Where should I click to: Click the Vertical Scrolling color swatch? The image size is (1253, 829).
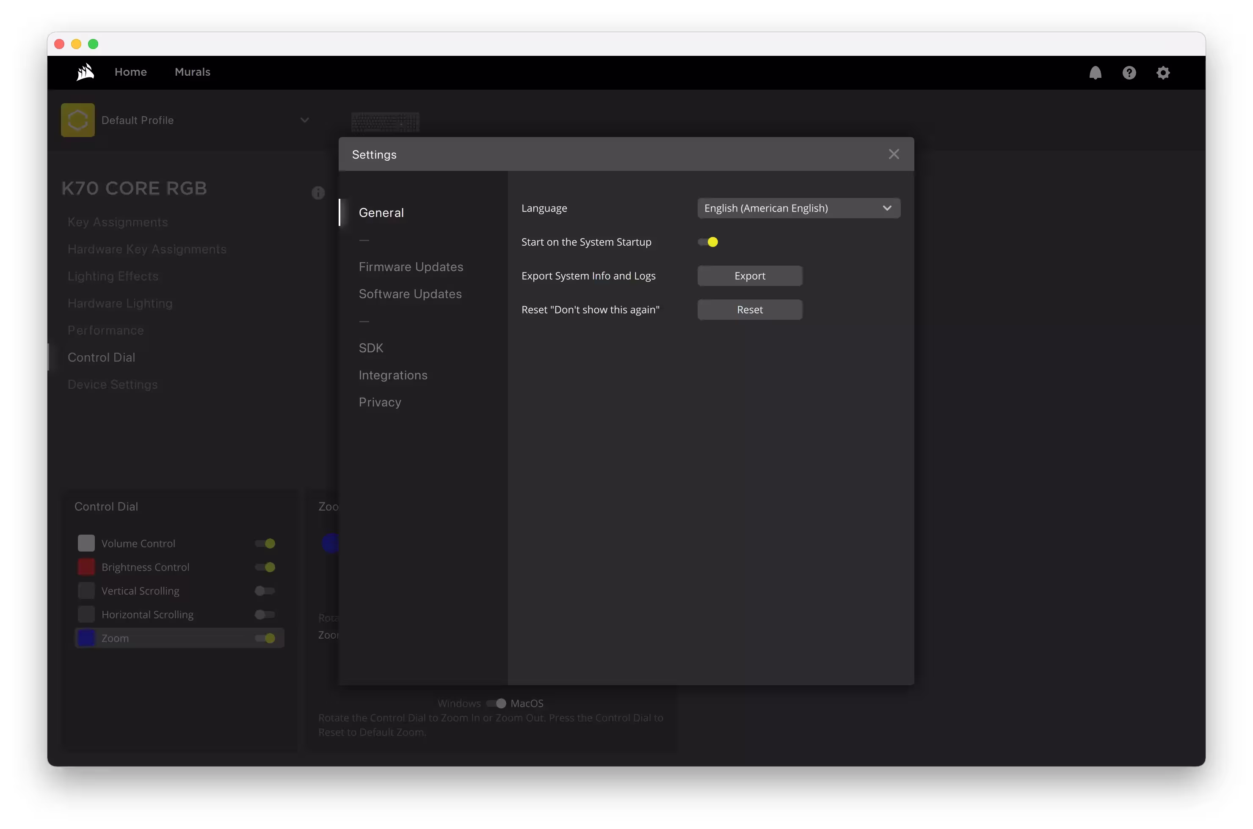point(86,590)
